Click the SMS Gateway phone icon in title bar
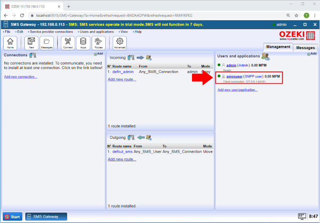The width and height of the screenshot is (320, 223). point(6,24)
